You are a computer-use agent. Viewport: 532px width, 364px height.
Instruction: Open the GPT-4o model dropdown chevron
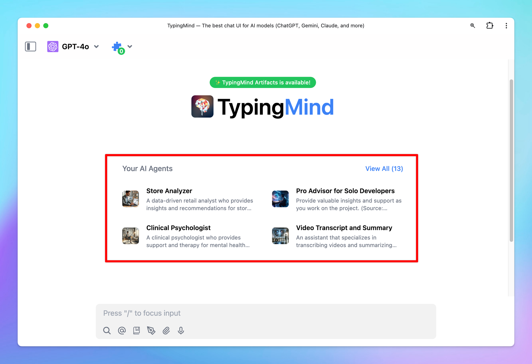[96, 47]
